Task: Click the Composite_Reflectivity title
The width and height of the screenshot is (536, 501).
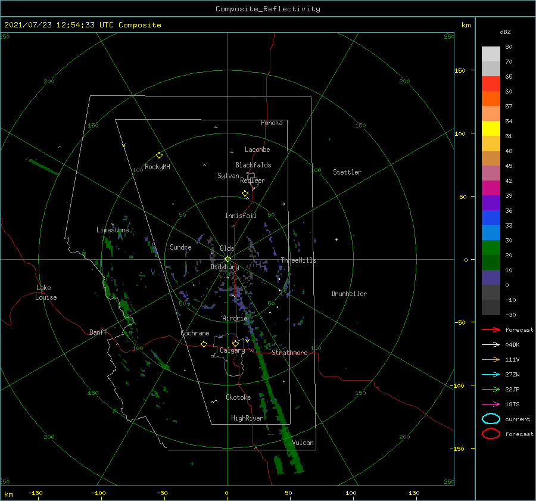Action: (268, 9)
